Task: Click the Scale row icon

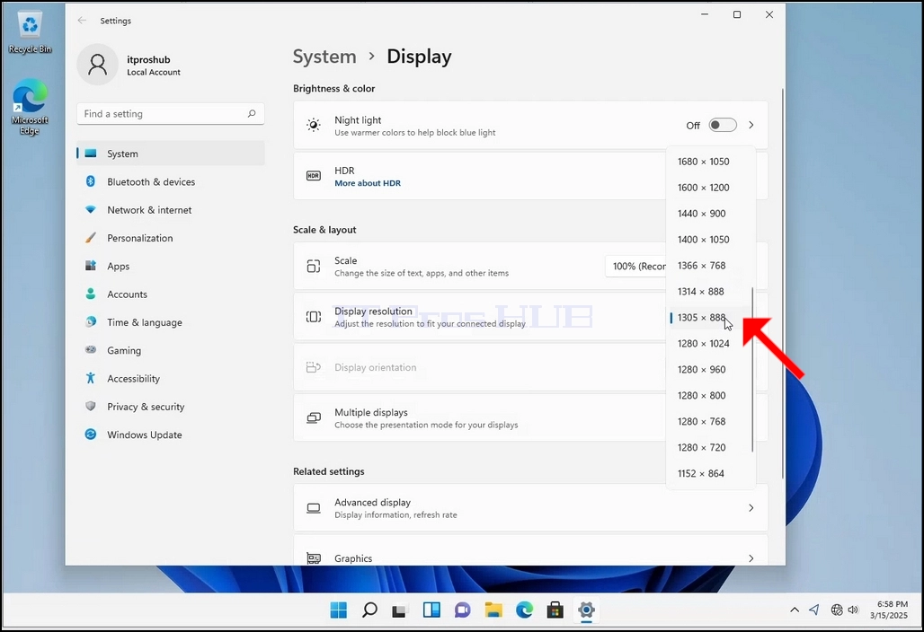Action: coord(314,266)
